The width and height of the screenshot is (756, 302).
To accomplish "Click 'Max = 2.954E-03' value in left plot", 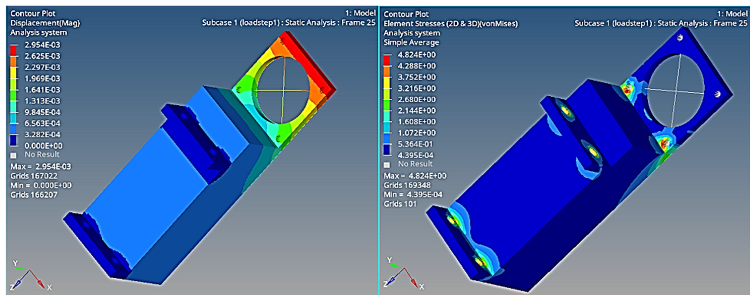I will (x=41, y=167).
